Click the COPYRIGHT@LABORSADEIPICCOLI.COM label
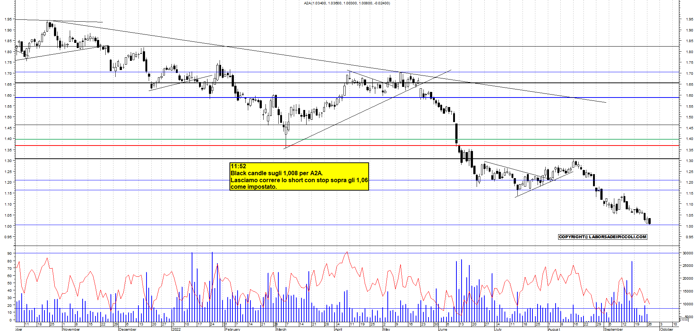The width and height of the screenshot is (694, 331). tap(603, 237)
